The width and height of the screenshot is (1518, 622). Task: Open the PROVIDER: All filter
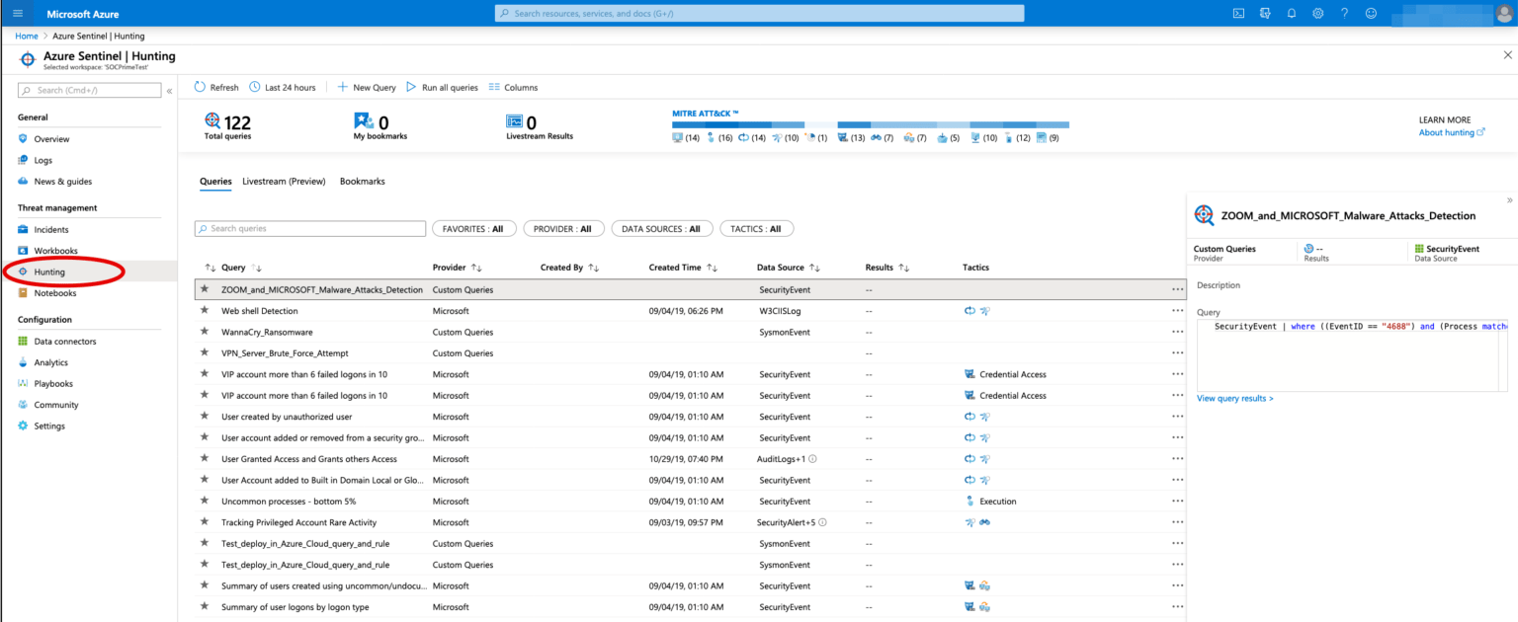coord(563,228)
